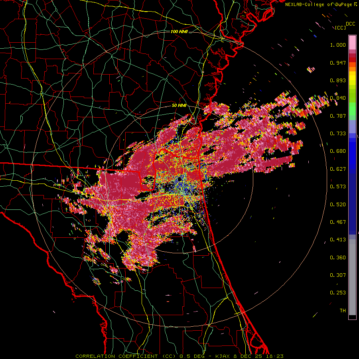Click the [CC] label above the color scale

pyautogui.click(x=341, y=28)
